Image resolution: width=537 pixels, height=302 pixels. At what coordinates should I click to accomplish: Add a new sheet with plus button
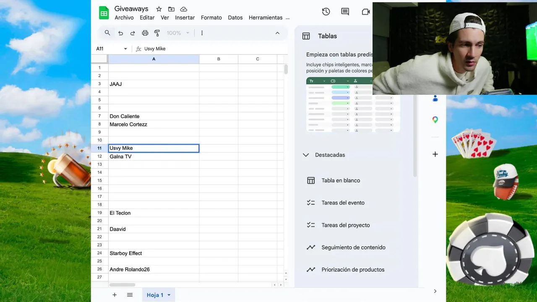(x=115, y=295)
